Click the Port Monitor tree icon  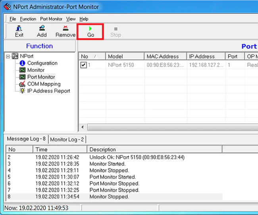22,77
